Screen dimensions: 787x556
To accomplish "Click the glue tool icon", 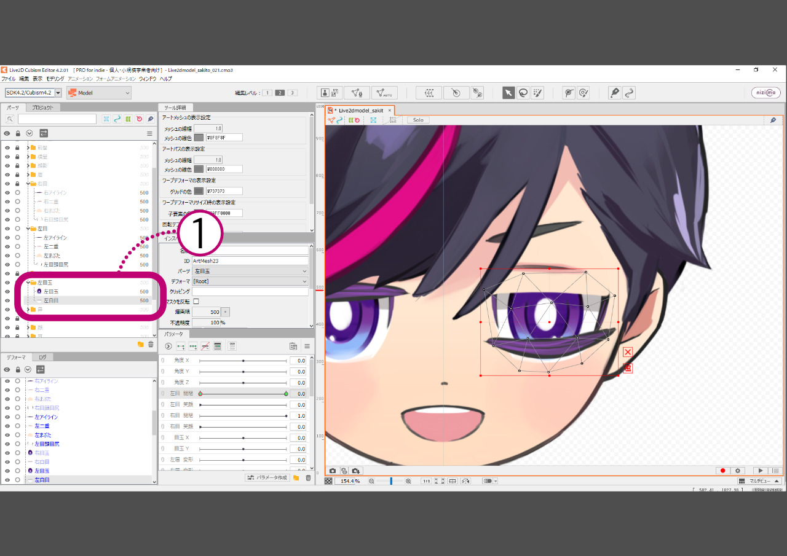I will pos(477,93).
